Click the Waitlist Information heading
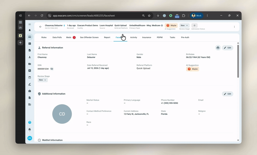The height and width of the screenshot is (155, 257). pos(52,140)
